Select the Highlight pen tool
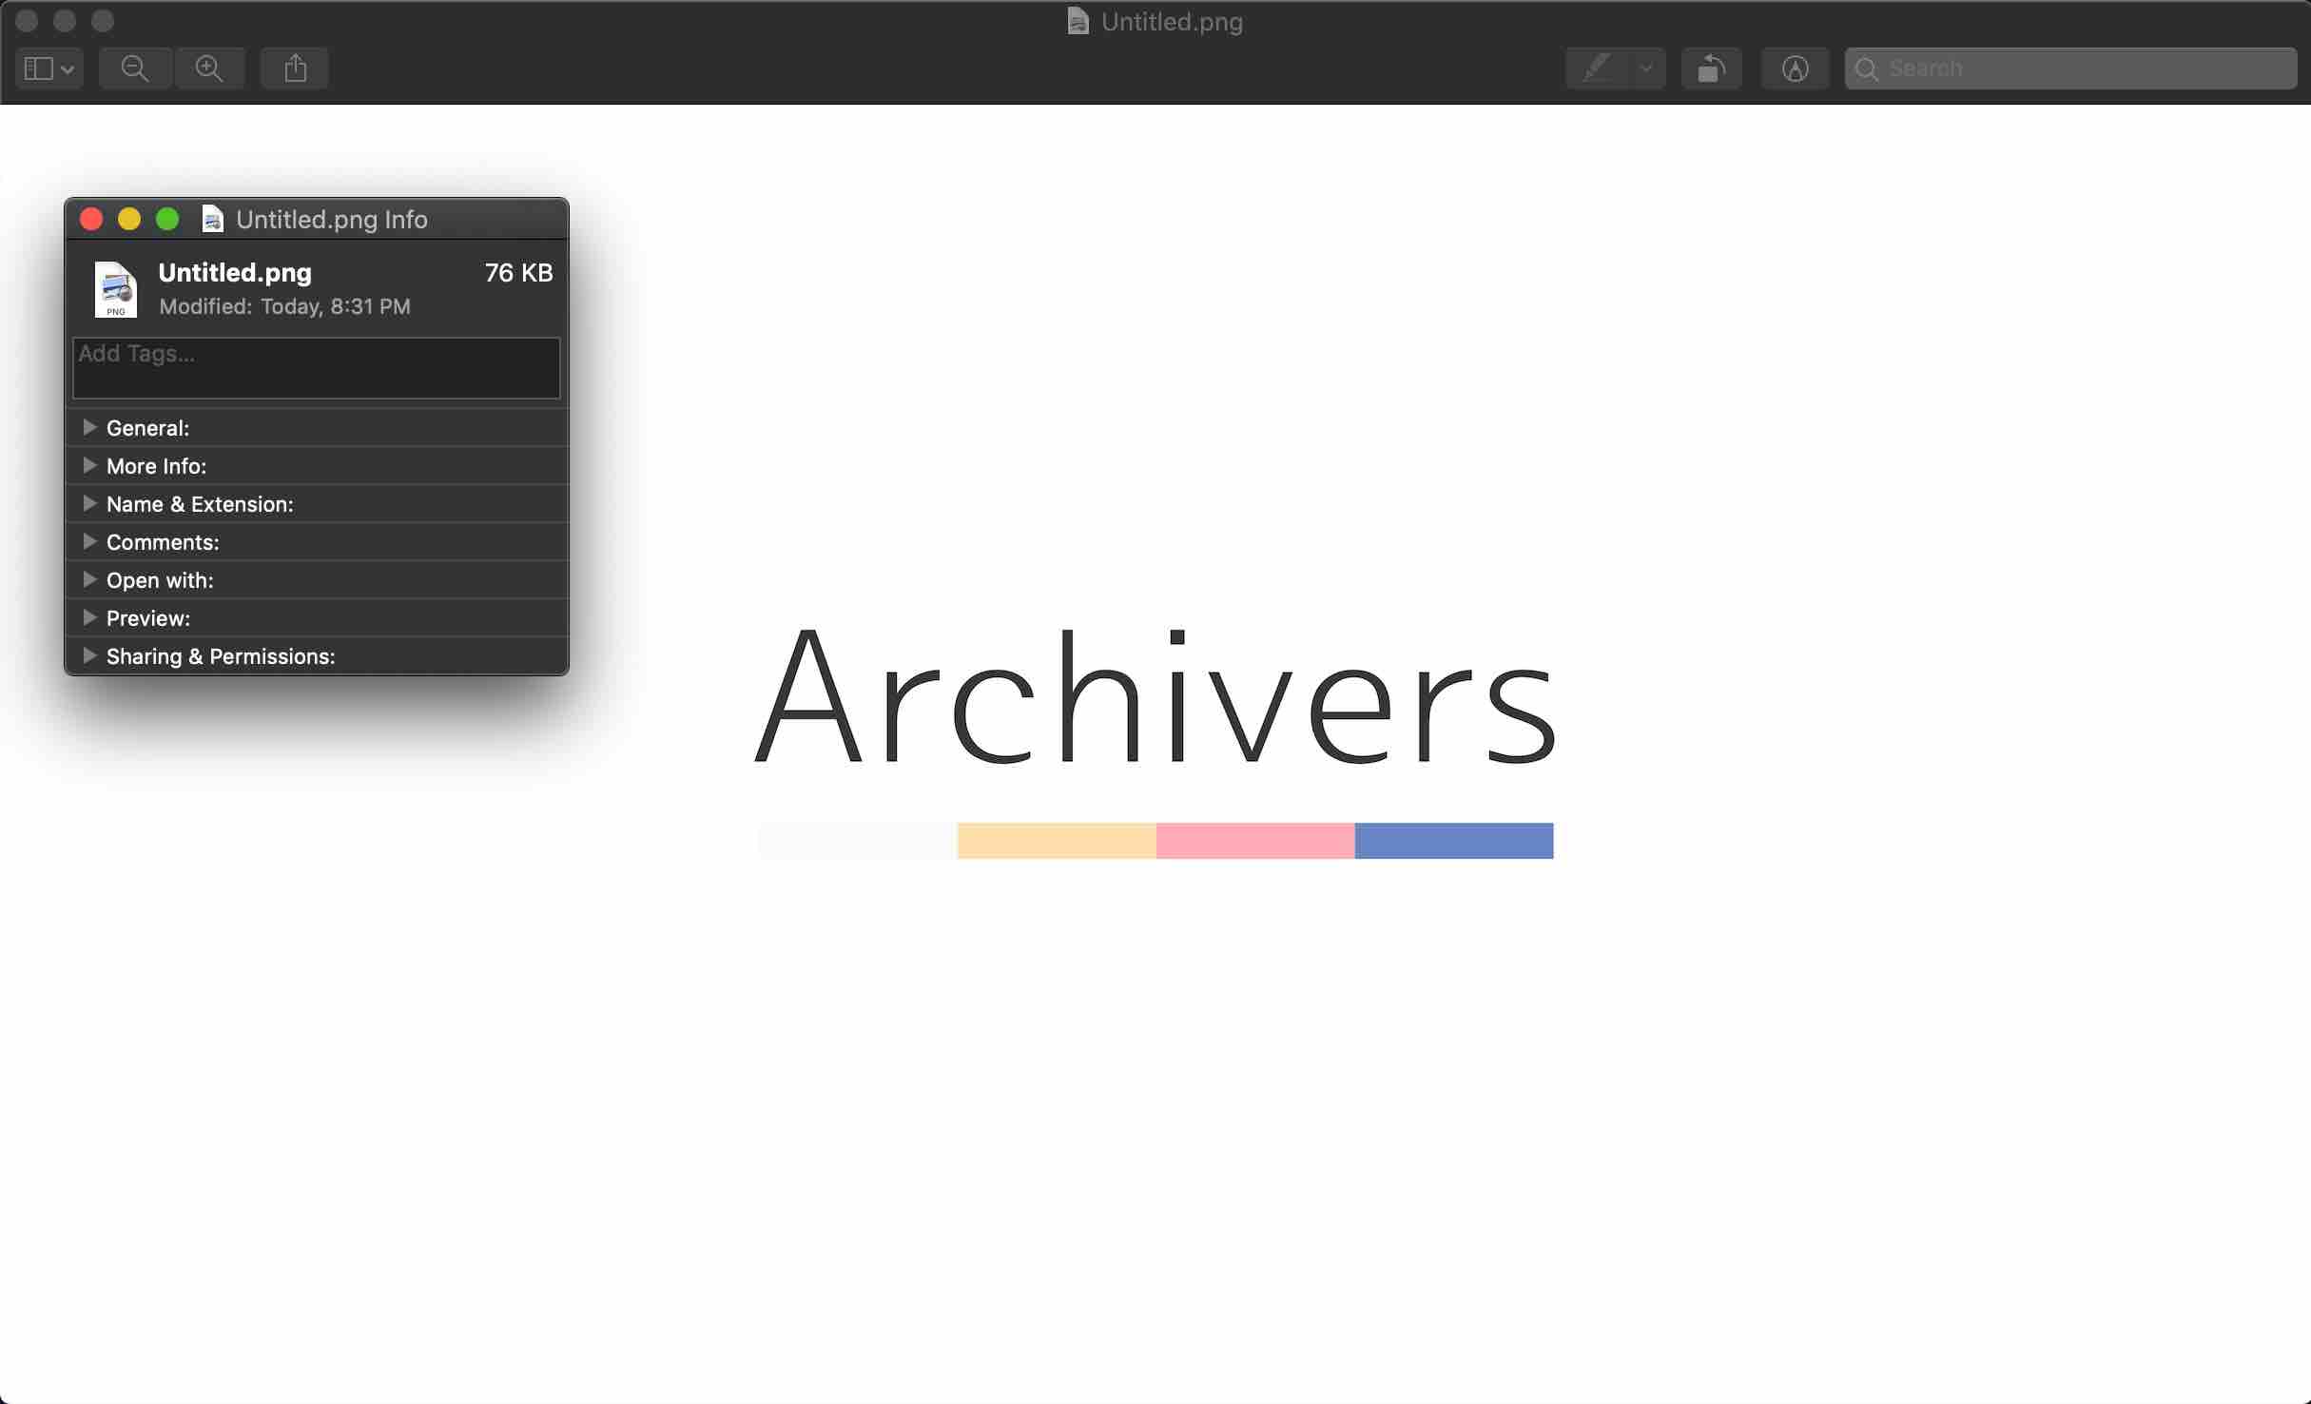2311x1404 pixels. tap(1596, 68)
